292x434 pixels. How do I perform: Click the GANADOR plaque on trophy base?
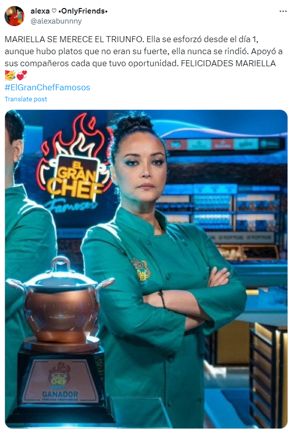60,381
